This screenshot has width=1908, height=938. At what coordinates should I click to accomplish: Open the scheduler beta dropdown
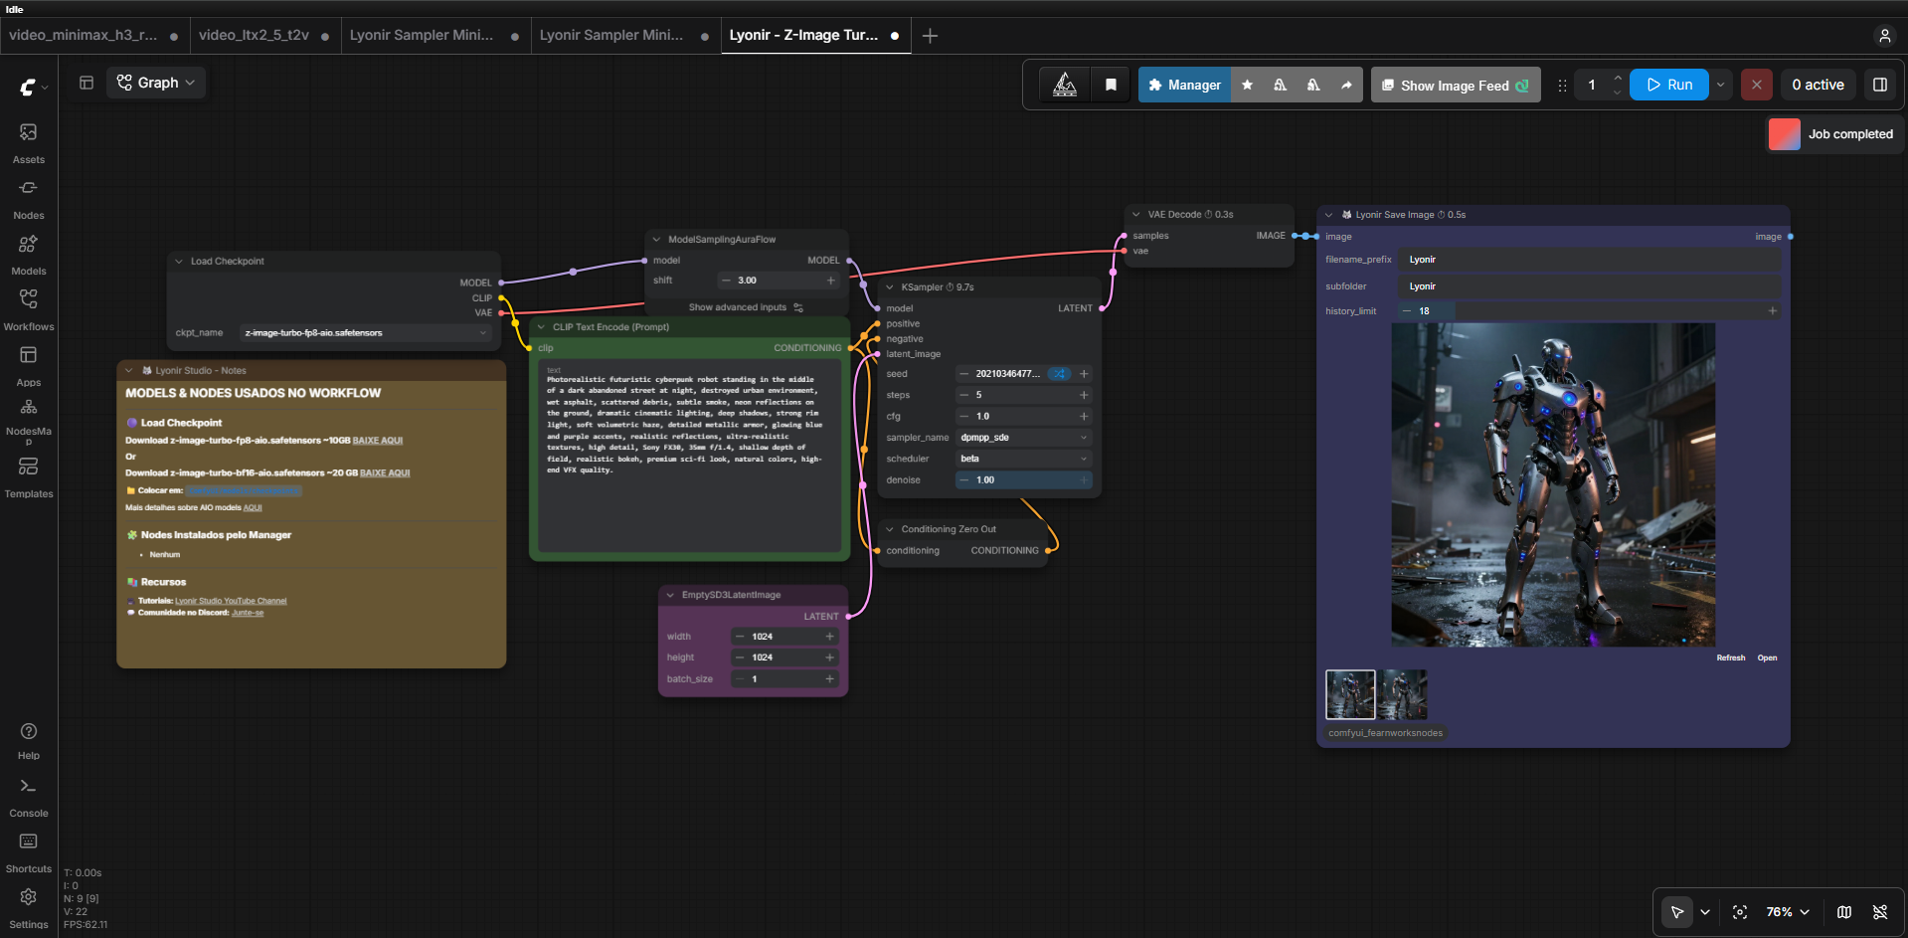1024,459
